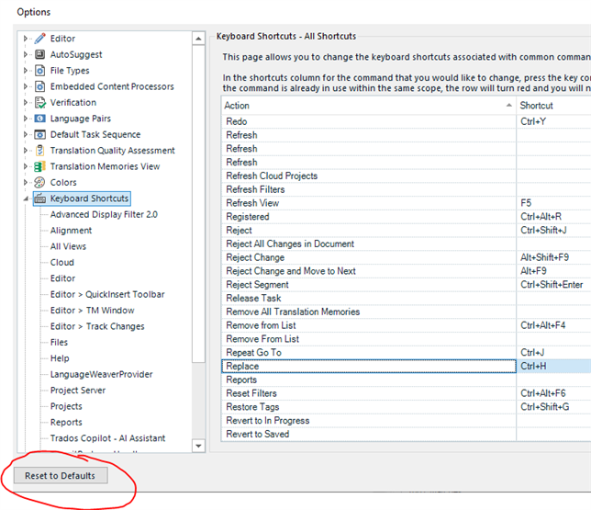Expand the top-level Editor node

(26, 39)
